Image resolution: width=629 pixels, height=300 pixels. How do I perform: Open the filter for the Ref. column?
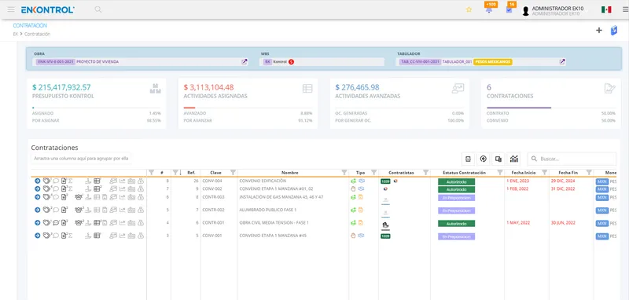pos(175,172)
